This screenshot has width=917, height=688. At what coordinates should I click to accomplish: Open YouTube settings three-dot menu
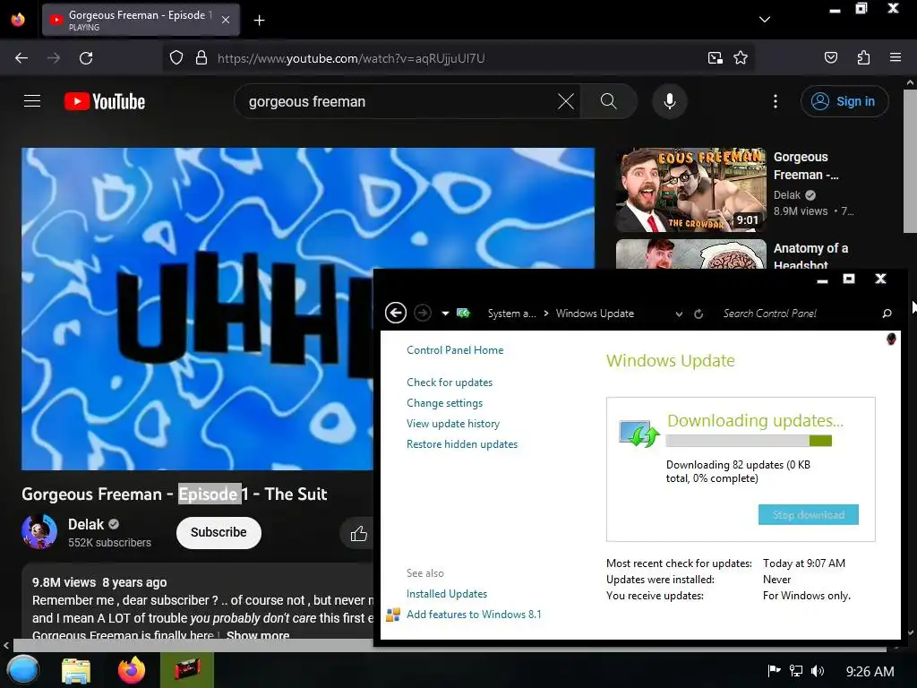[x=776, y=101]
